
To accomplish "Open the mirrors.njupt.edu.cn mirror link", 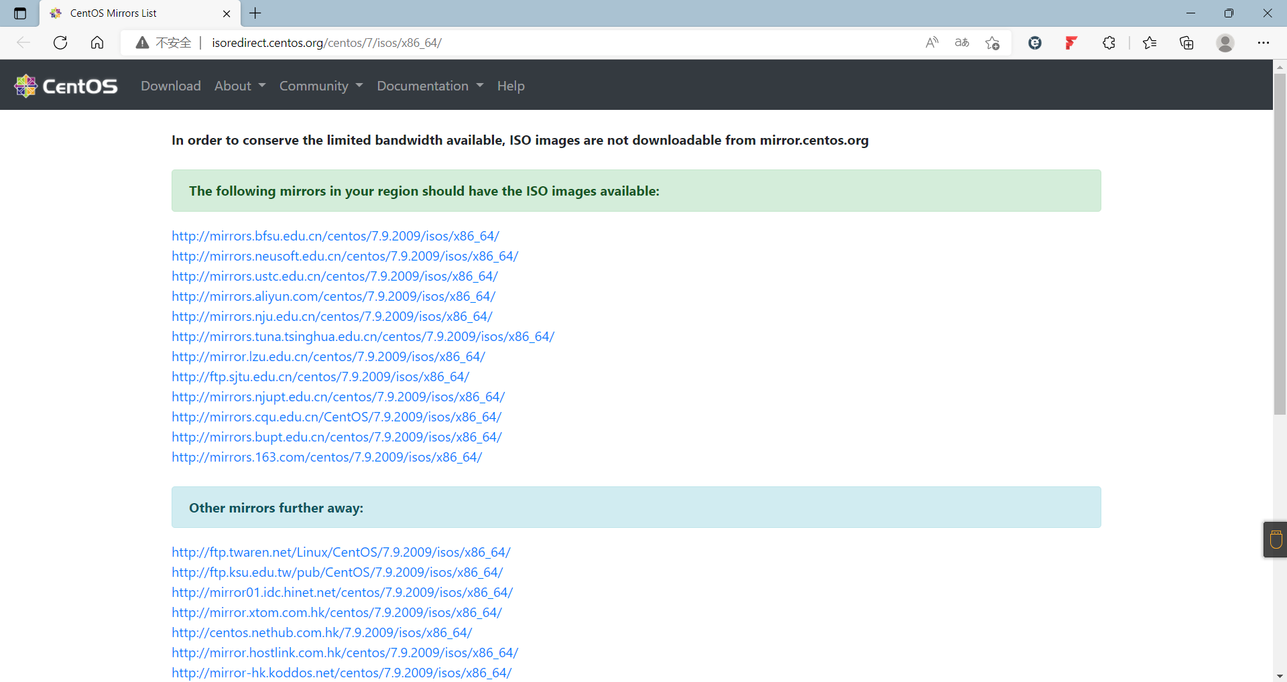I will [338, 397].
